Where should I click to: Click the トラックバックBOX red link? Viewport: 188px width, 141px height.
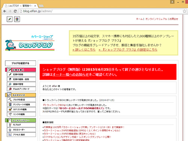tap(54, 105)
